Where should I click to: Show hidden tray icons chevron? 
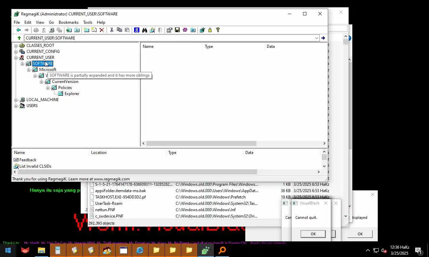[x=368, y=250]
